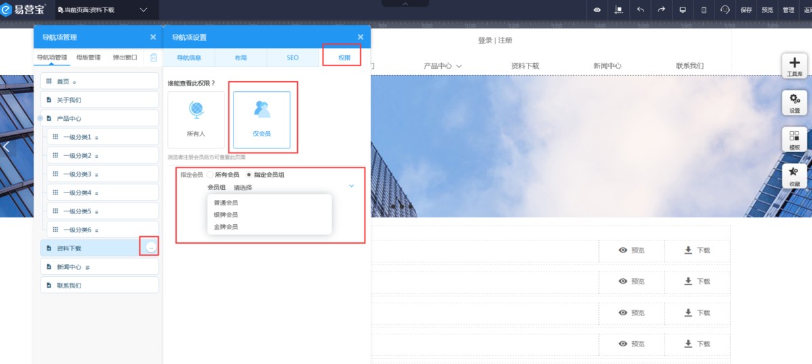The image size is (812, 364).
Task: Click 新闻中心 in the page navigation
Action: pos(608,66)
